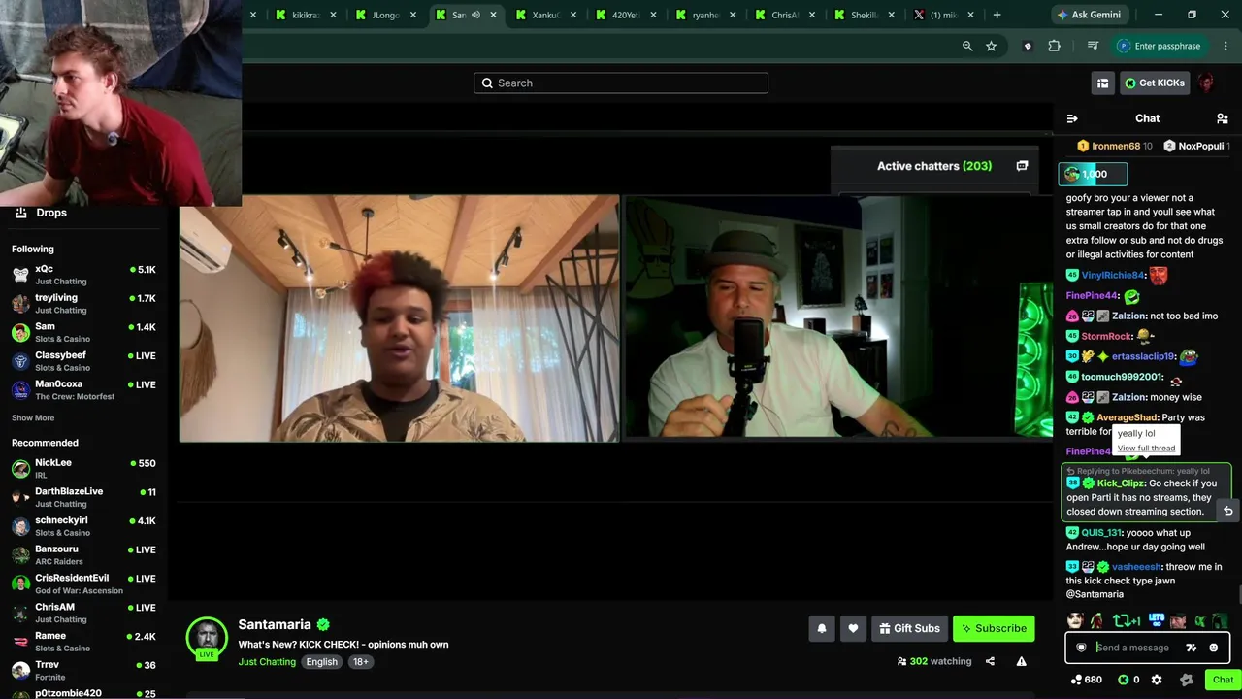Screen dimensions: 1242x699
Task: Reply to Kick_Clipz message with the arrow
Action: tap(1227, 511)
